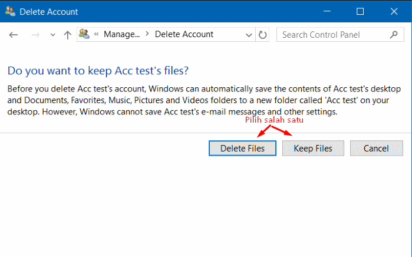The image size is (412, 257).
Task: Choose Keep Files
Action: click(313, 149)
